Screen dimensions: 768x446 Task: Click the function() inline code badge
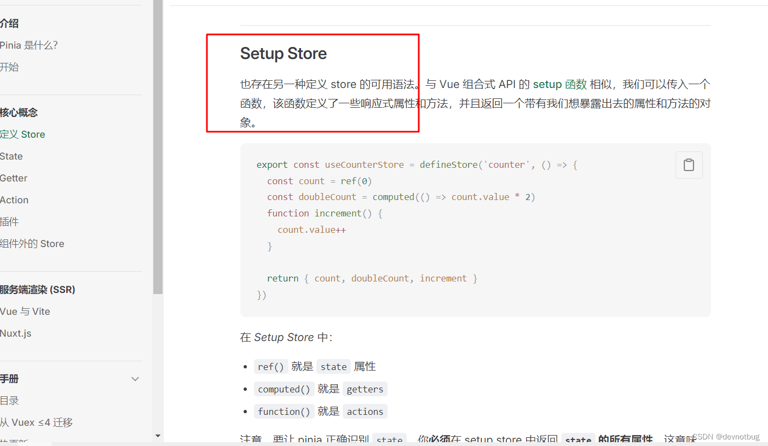(x=284, y=412)
